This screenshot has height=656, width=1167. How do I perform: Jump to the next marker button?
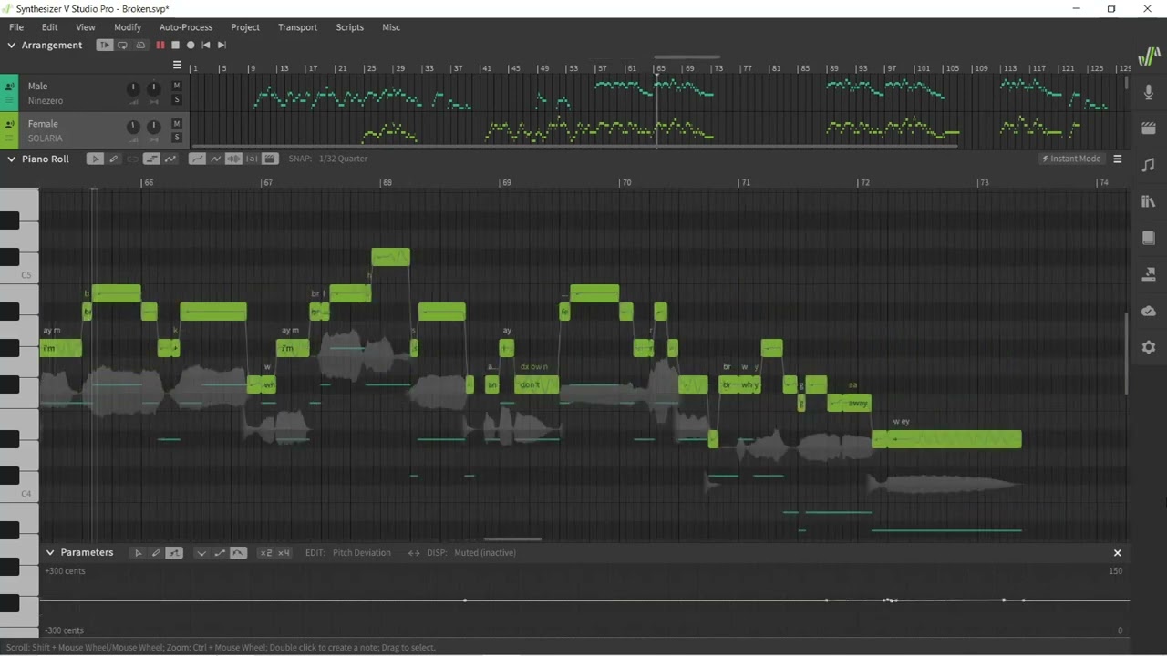[222, 45]
